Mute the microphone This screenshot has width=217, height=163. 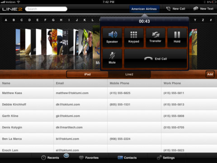112,58
